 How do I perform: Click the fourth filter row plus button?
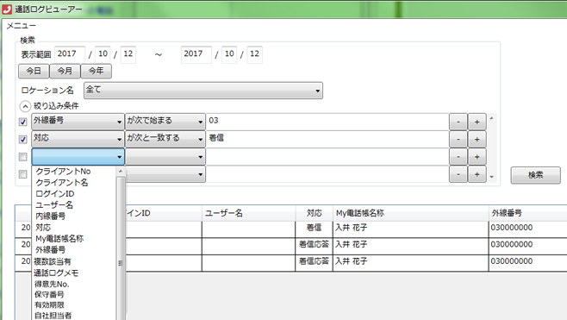pos(477,174)
